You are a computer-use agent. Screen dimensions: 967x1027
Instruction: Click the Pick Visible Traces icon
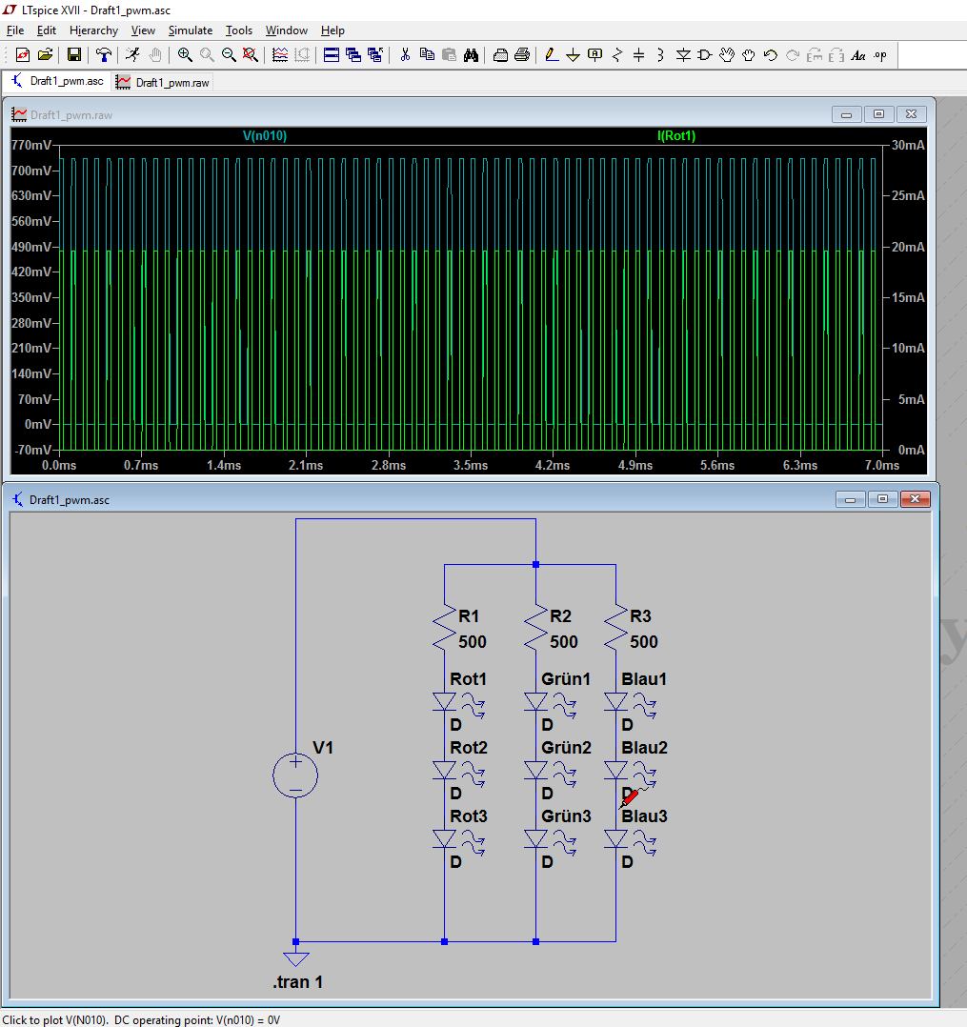tap(280, 55)
